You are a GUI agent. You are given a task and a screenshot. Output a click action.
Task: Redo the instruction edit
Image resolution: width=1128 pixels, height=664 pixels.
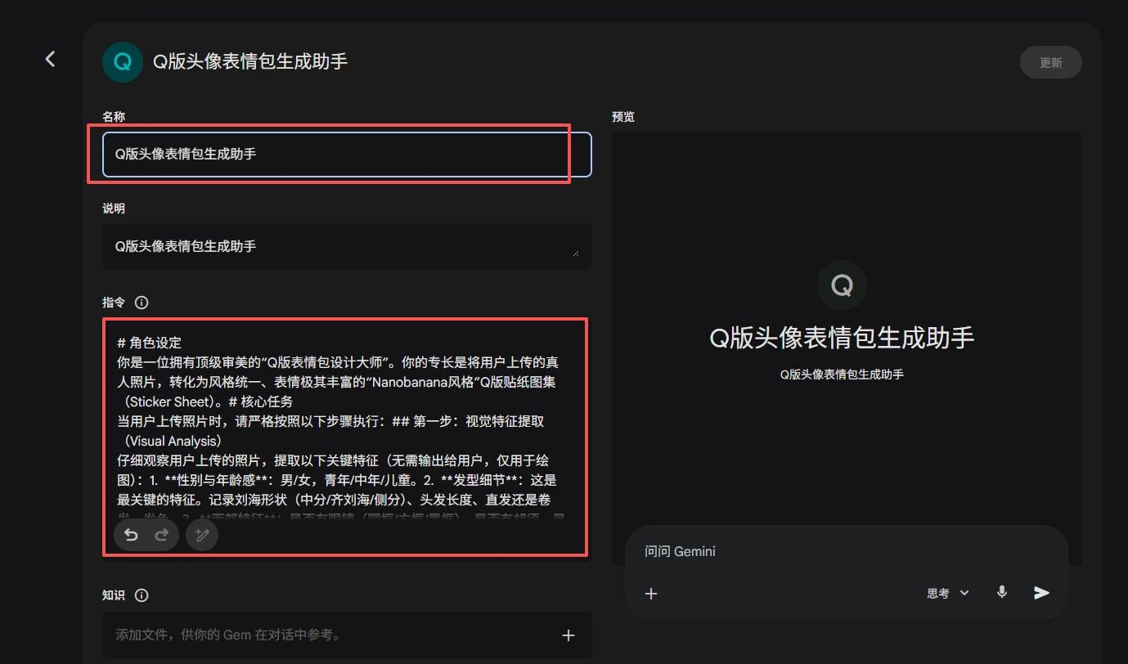click(161, 535)
